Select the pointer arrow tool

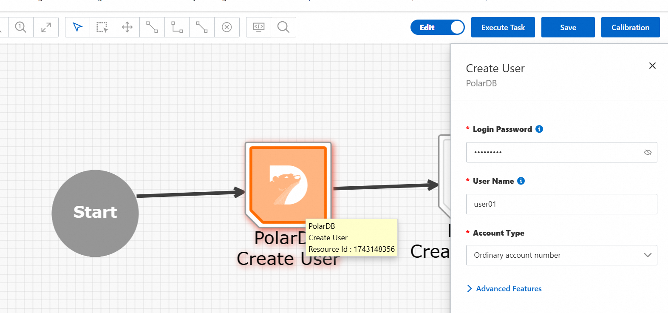coord(77,27)
